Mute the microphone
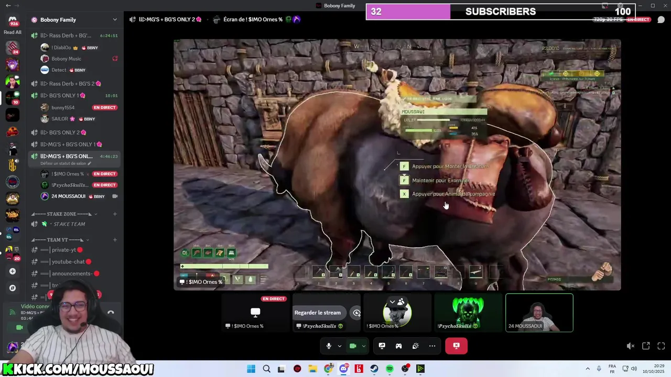The width and height of the screenshot is (671, 377). (329, 346)
